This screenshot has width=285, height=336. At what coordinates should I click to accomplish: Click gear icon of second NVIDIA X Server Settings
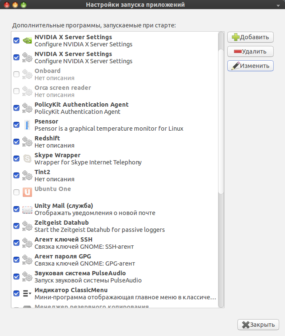tap(27, 57)
